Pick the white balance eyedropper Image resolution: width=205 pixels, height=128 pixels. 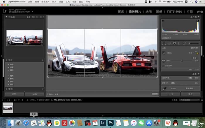pos(164,88)
